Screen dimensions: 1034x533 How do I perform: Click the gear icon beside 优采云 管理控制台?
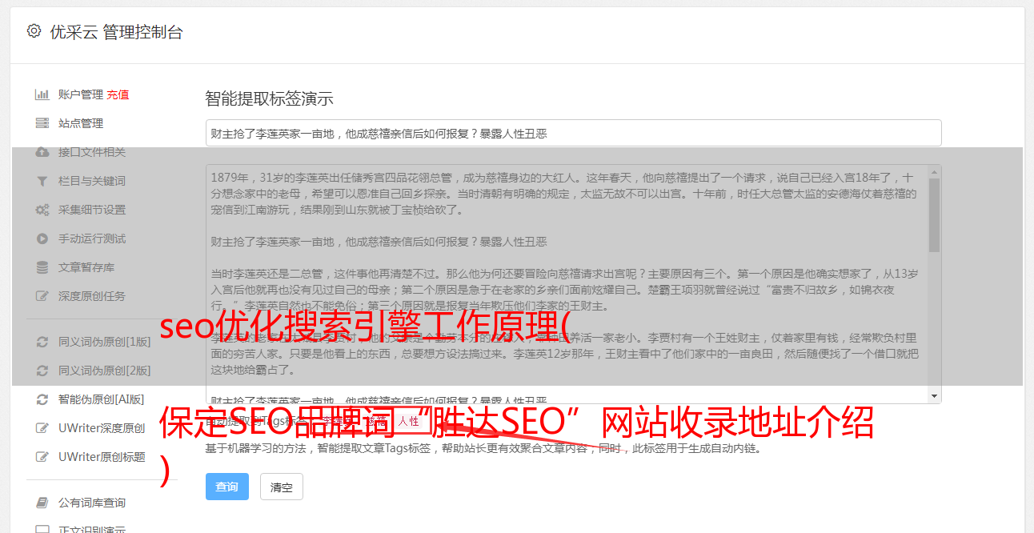34,31
